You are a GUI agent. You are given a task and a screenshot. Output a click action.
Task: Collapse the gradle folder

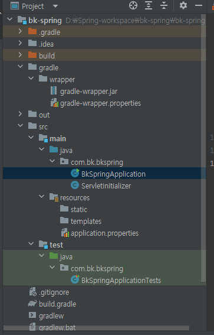(21, 66)
